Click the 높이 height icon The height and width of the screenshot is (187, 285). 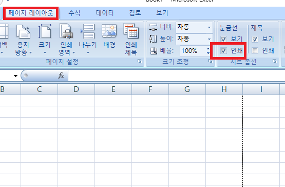coord(153,39)
